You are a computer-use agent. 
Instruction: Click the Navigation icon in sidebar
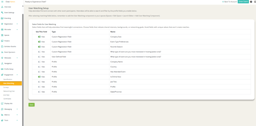(2, 63)
